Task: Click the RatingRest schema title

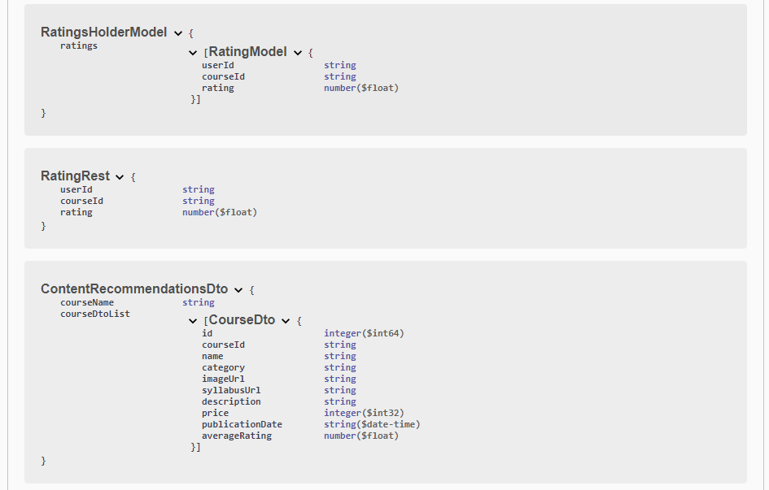Action: tap(76, 176)
